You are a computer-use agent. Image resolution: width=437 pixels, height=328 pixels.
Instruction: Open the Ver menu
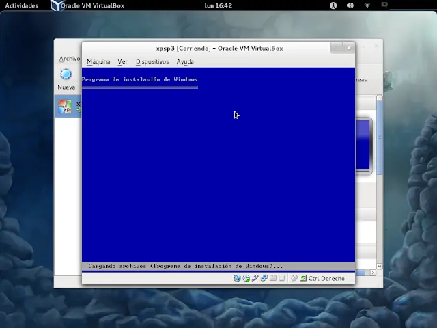122,61
